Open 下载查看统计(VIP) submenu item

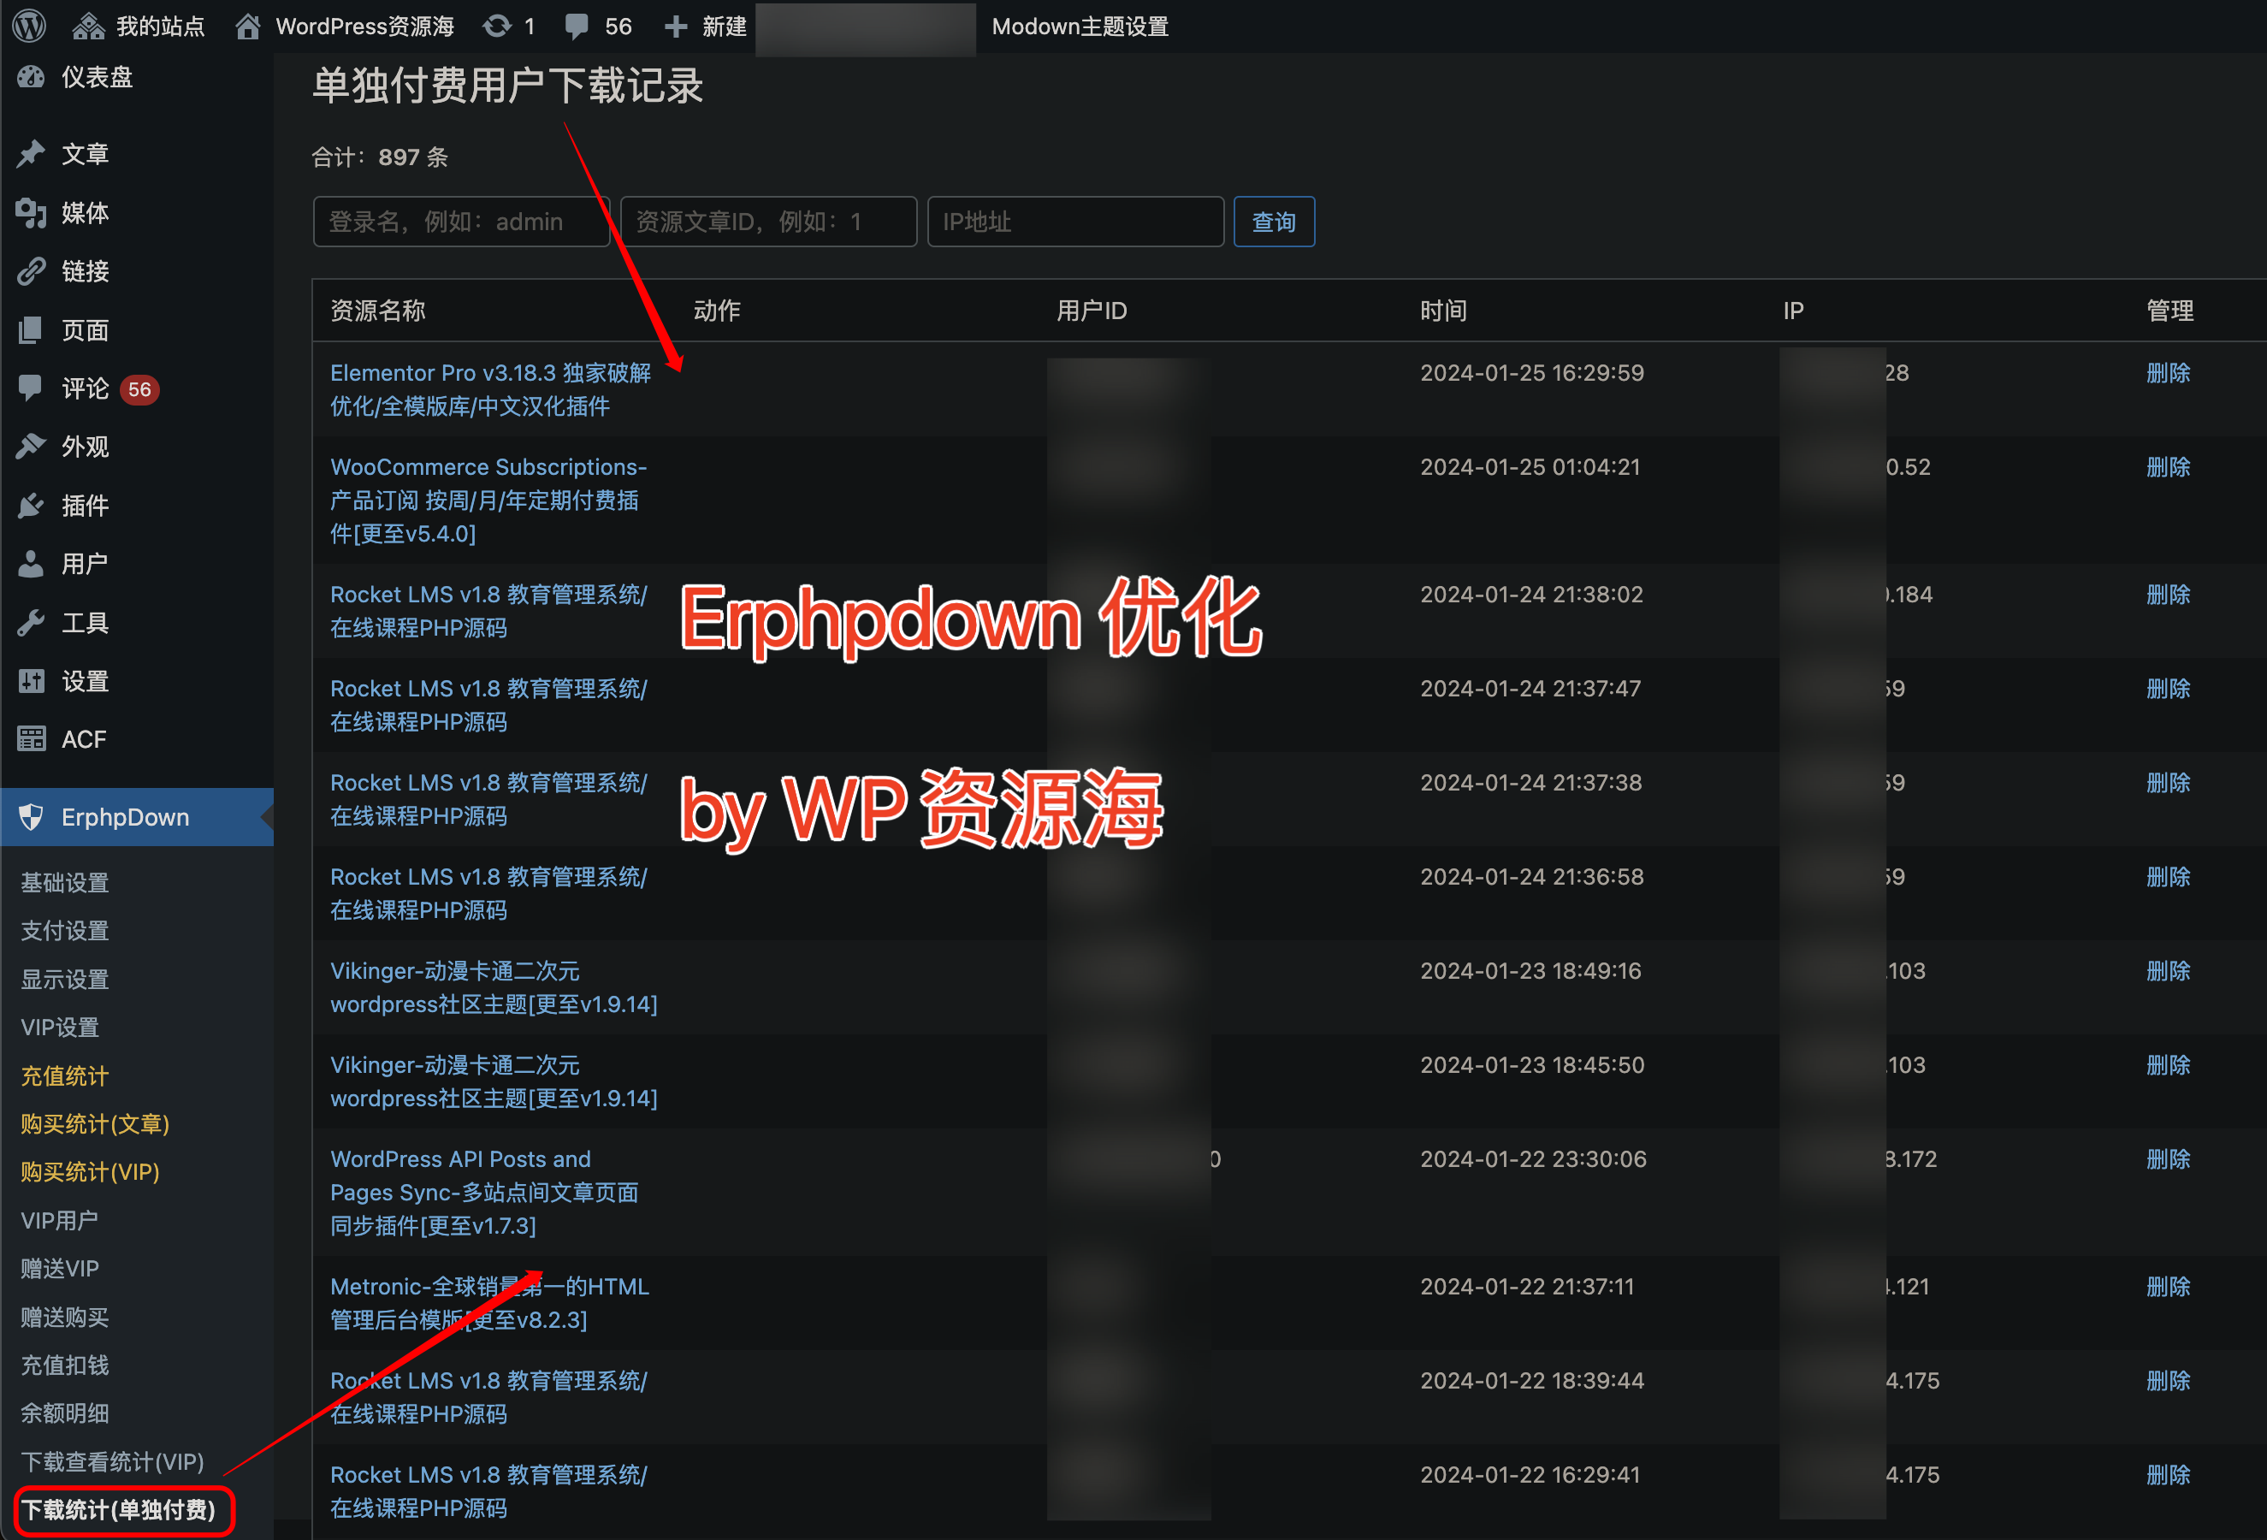pyautogui.click(x=112, y=1461)
